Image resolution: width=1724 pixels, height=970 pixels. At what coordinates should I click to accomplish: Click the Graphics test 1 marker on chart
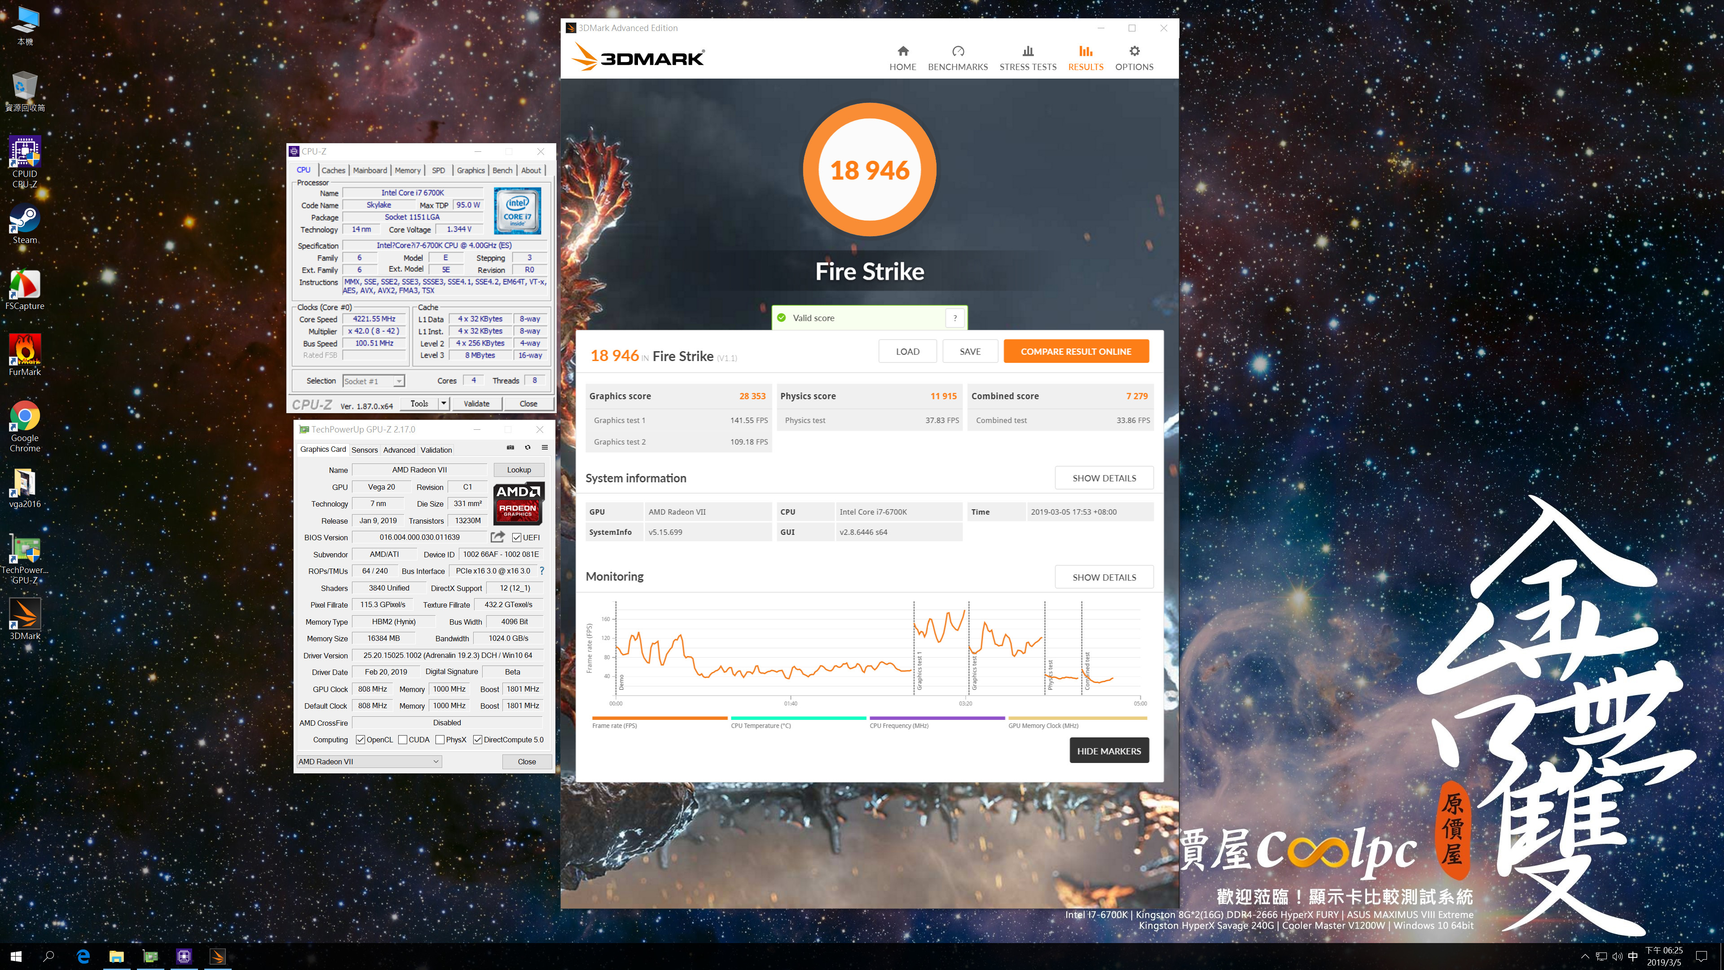[919, 671]
